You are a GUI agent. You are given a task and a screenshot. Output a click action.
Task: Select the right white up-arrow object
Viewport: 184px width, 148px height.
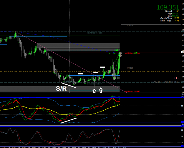point(101,90)
